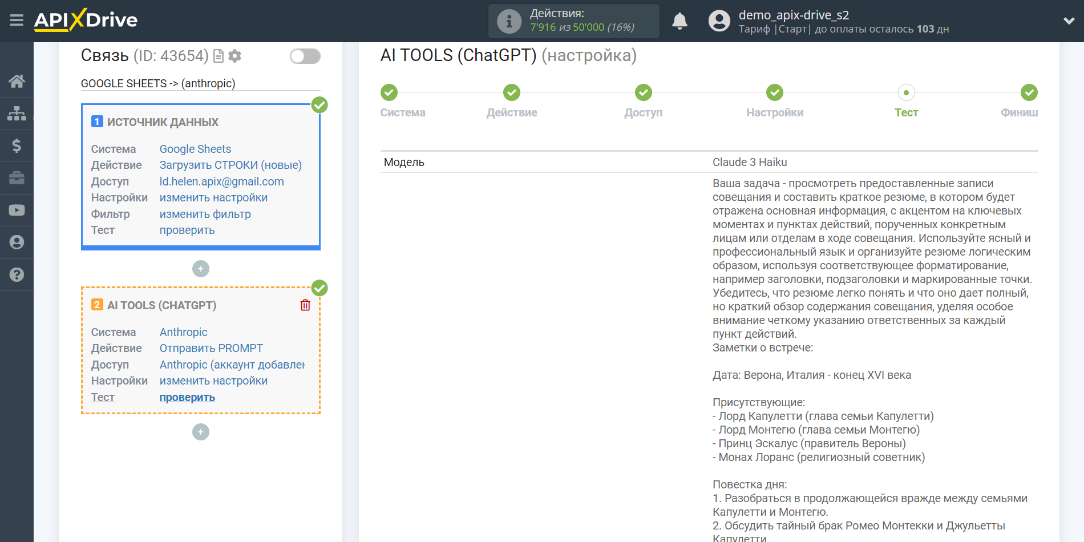Image resolution: width=1084 pixels, height=542 pixels.
Task: Click the document note icon near connection ID
Action: 218,56
